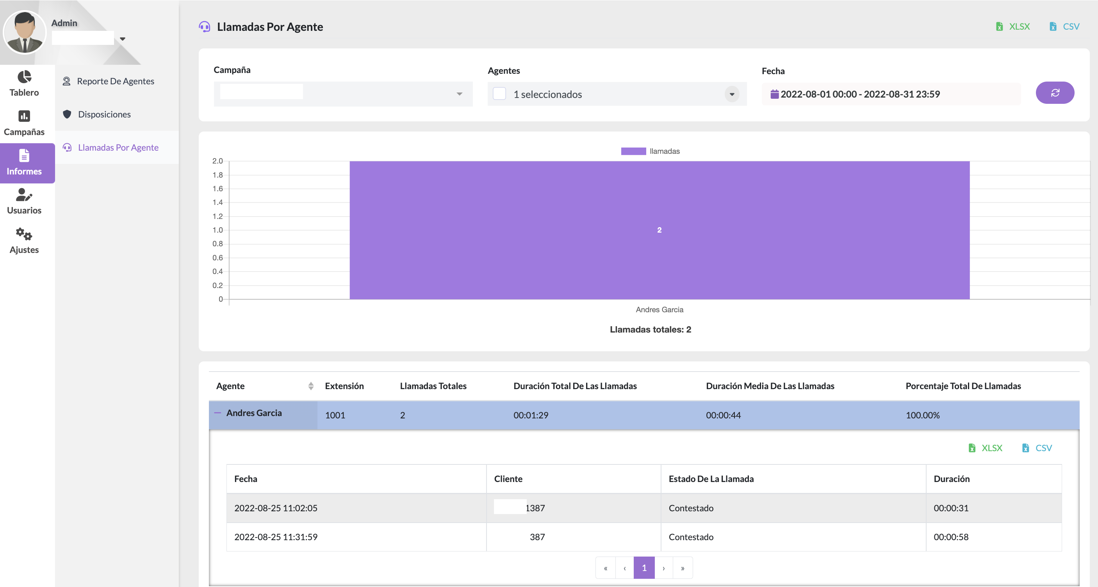The height and width of the screenshot is (587, 1098).
Task: Open Ajustes gears icon
Action: point(24,234)
